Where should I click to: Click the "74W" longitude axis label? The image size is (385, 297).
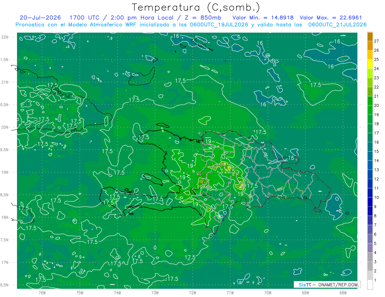point(117,293)
